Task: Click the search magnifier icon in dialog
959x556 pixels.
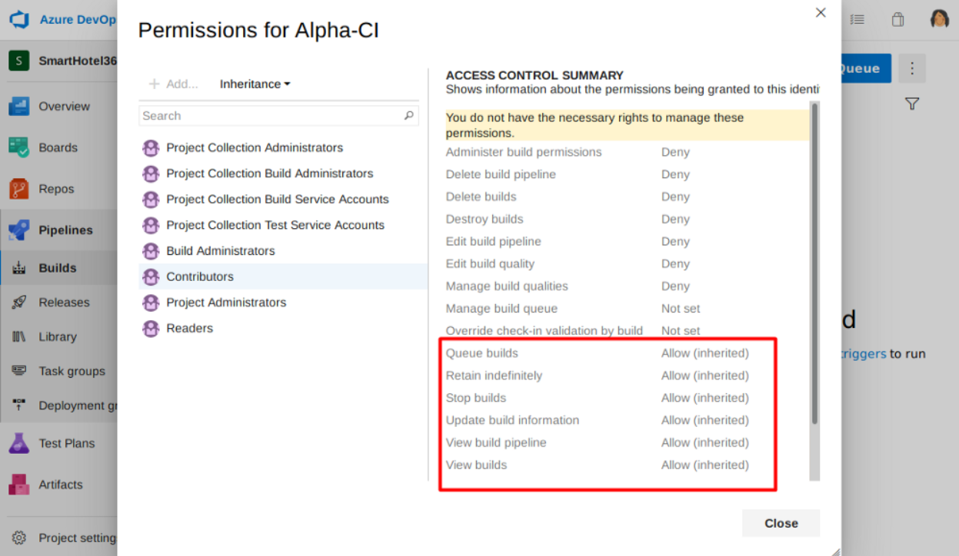Action: click(409, 116)
